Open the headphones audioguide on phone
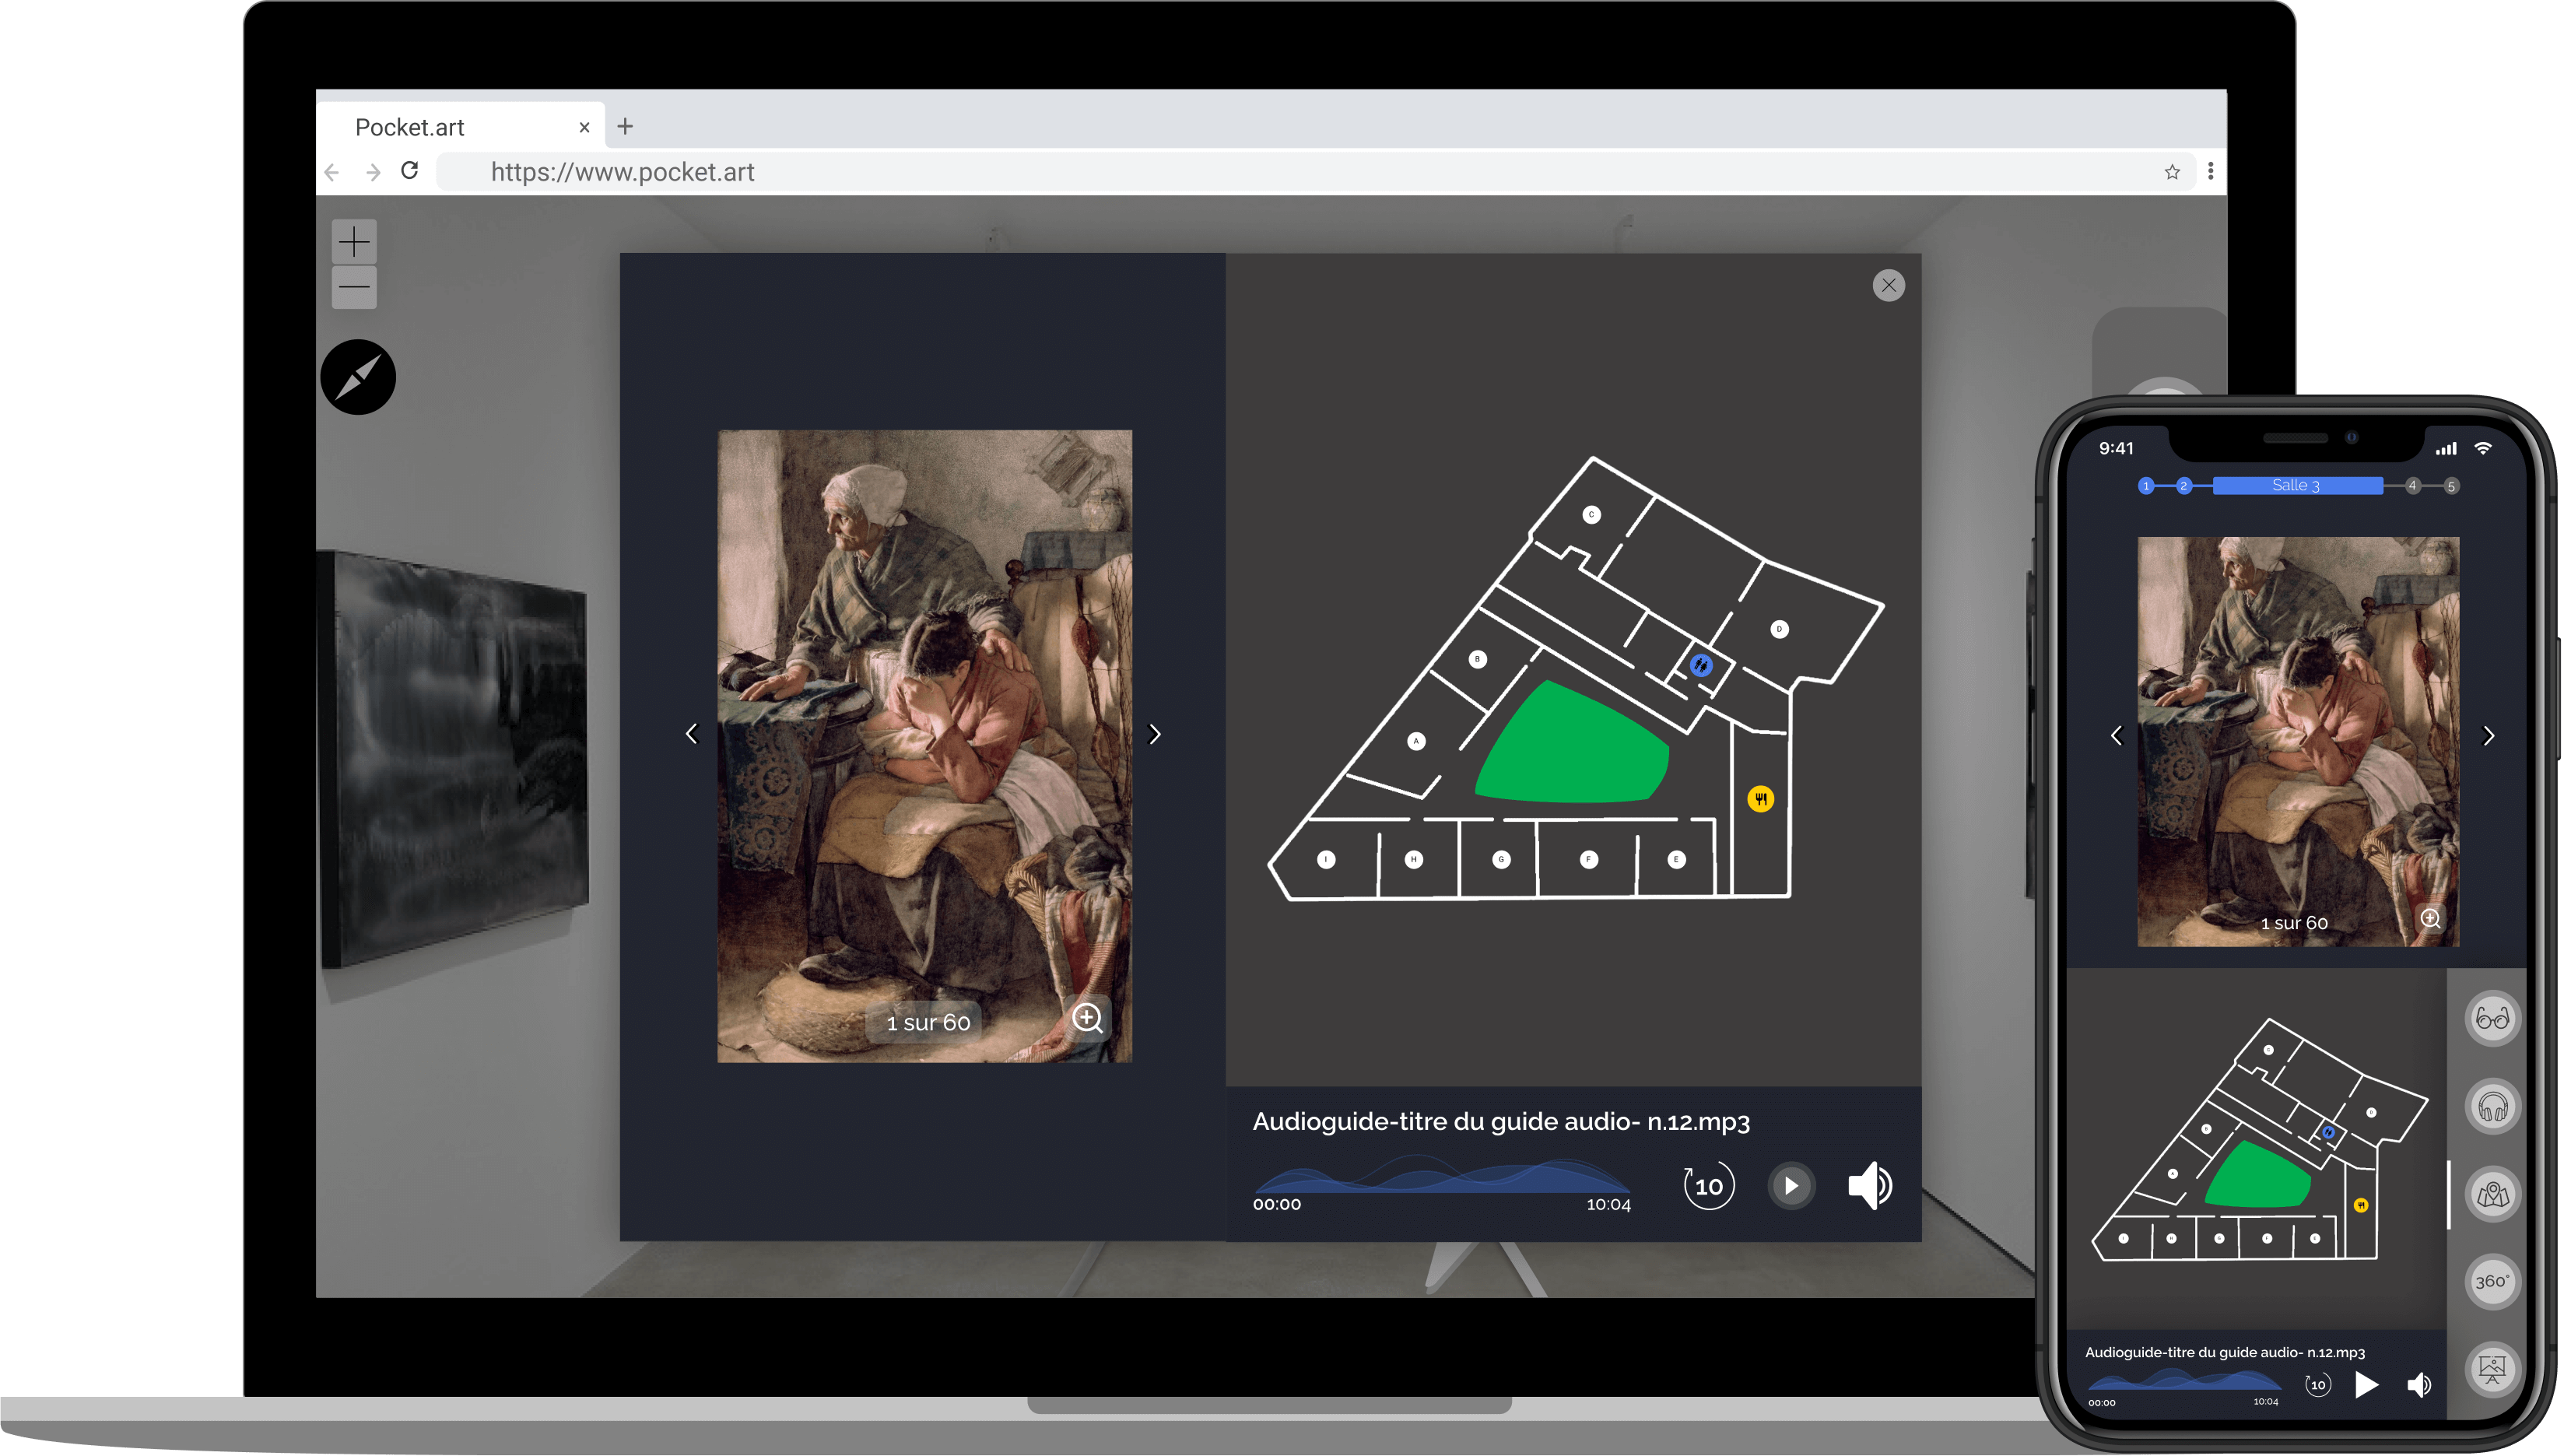The height and width of the screenshot is (1456, 2564). (x=2492, y=1106)
